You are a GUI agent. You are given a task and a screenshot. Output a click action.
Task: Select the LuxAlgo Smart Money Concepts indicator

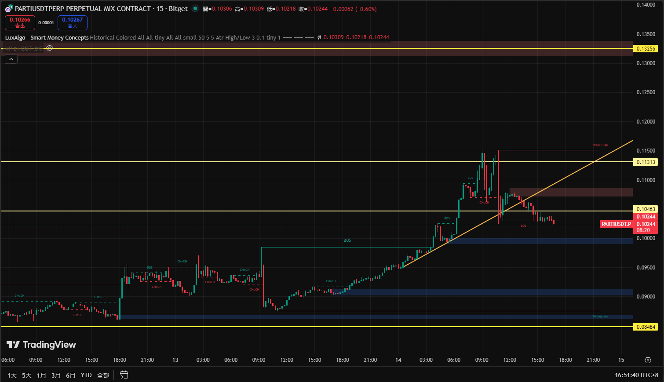click(47, 37)
